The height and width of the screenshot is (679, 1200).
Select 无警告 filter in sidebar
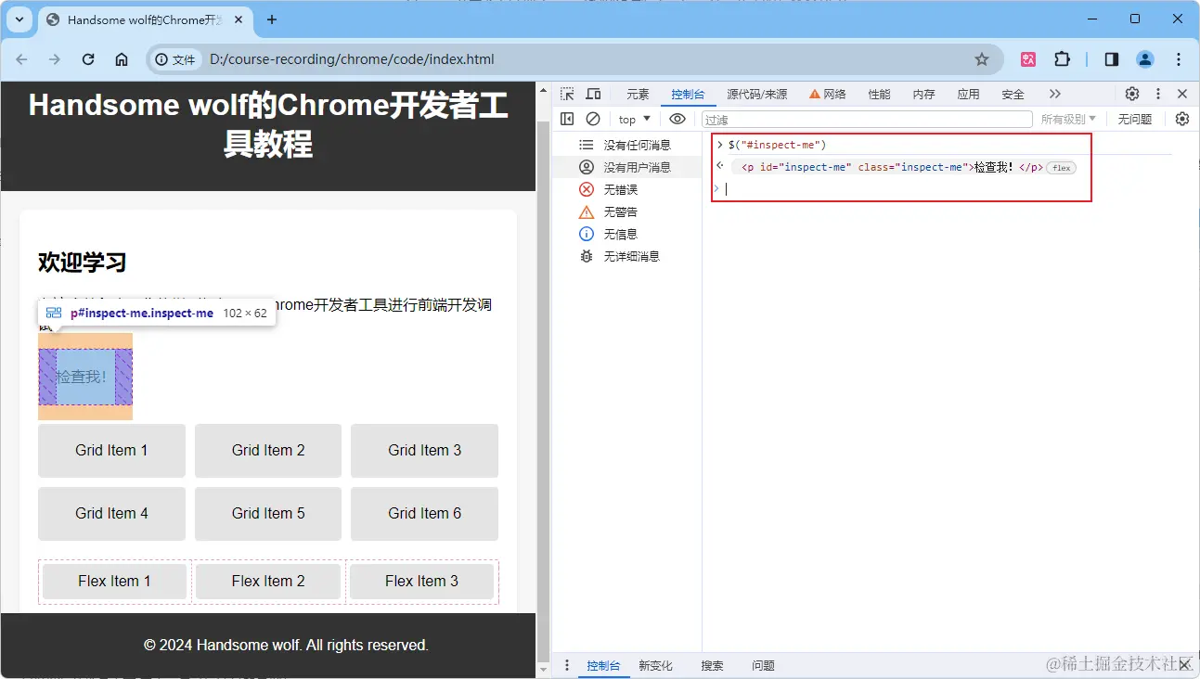point(626,211)
